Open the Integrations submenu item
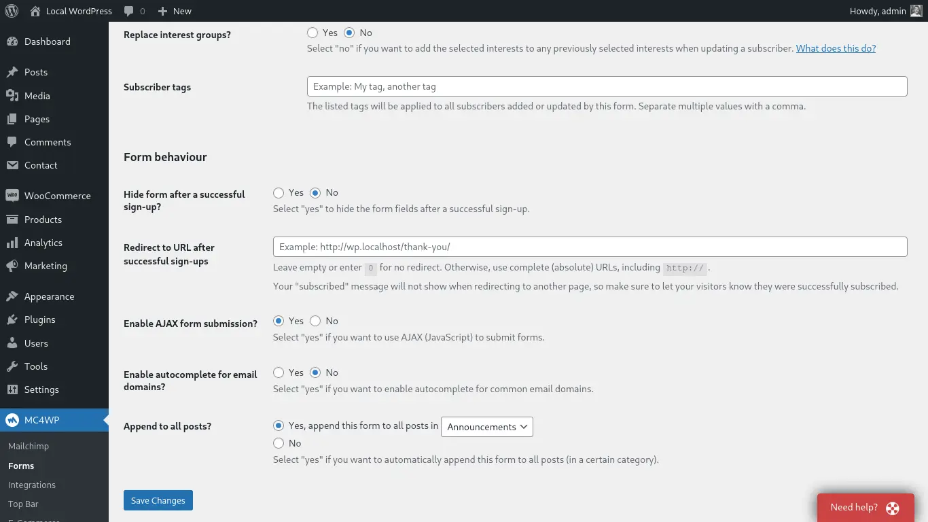 click(x=32, y=485)
